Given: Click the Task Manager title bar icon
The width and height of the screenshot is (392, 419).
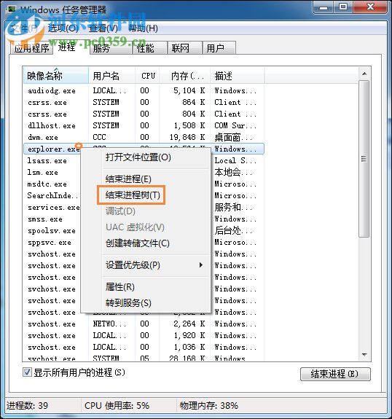Looking at the screenshot, I should 11,10.
